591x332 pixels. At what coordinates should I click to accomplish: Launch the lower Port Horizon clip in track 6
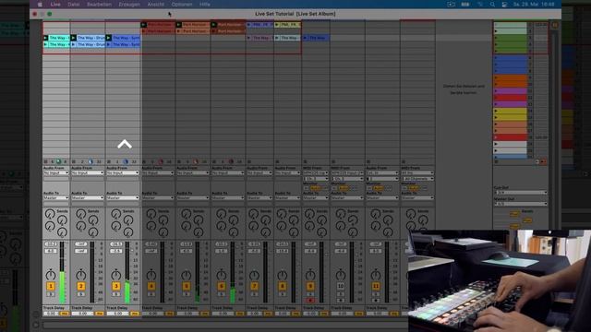point(213,31)
